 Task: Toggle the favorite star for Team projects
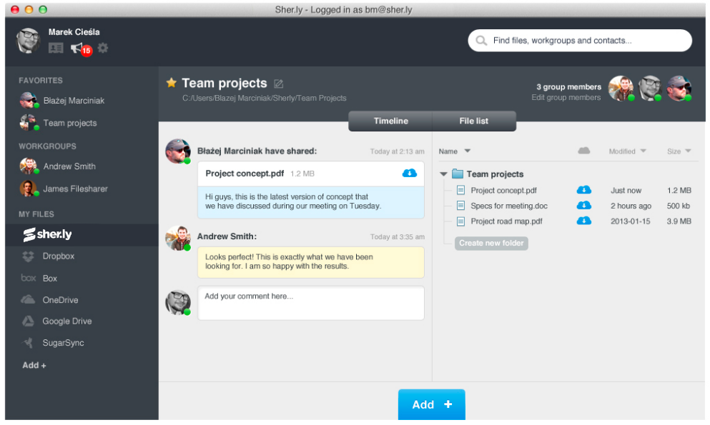172,83
